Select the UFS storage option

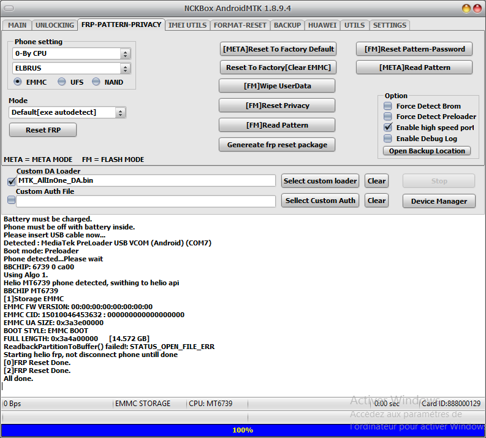[62, 82]
